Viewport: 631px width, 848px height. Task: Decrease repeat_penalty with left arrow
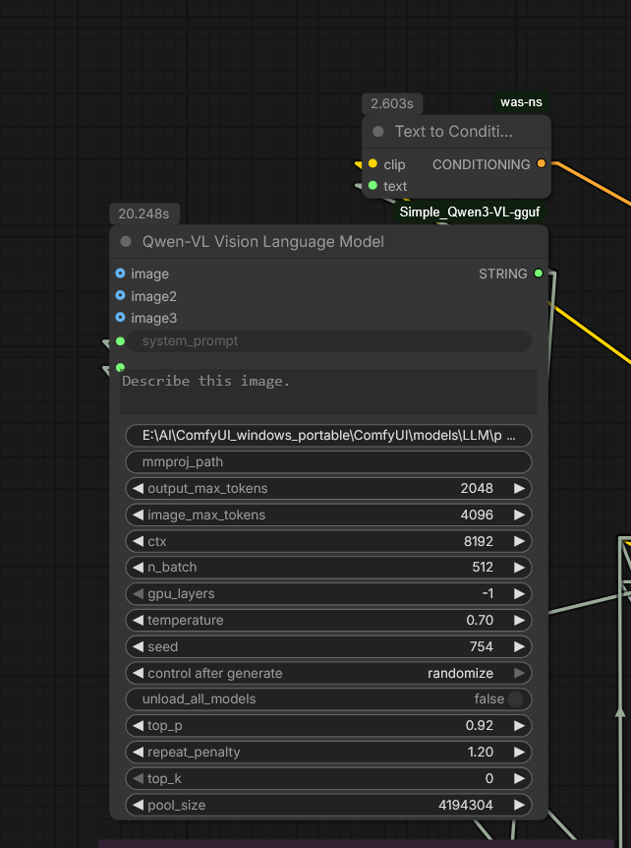click(139, 753)
